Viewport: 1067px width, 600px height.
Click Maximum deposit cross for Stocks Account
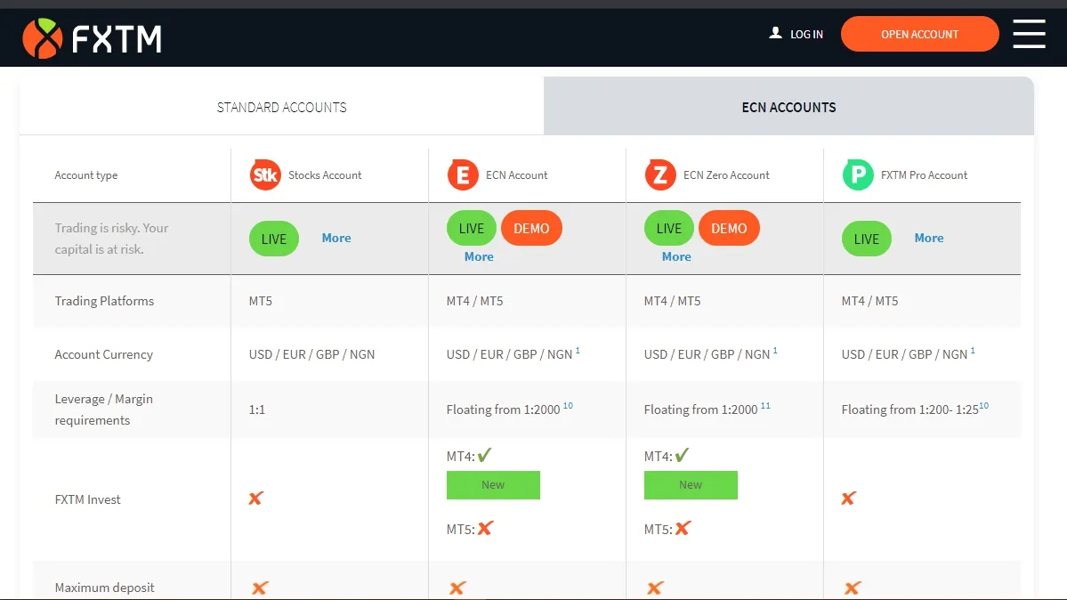pyautogui.click(x=260, y=588)
